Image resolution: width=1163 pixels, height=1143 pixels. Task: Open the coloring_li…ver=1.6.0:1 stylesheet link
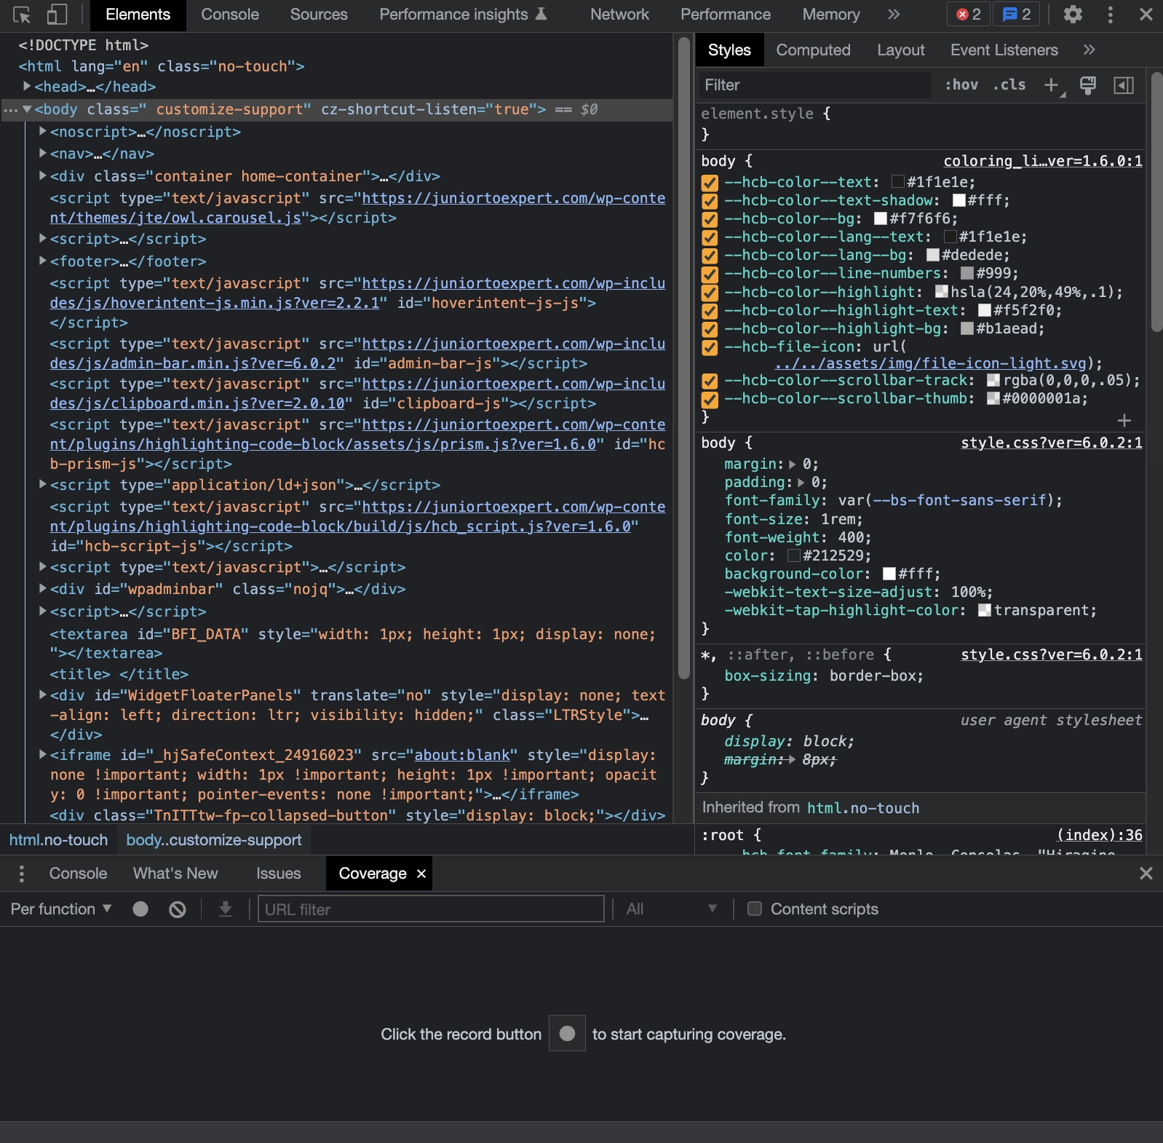(1043, 161)
